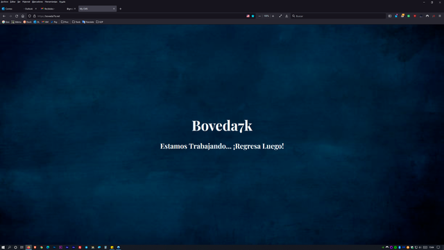Screen dimensions: 444x250
Task: Reload the current page
Action: pos(17,16)
